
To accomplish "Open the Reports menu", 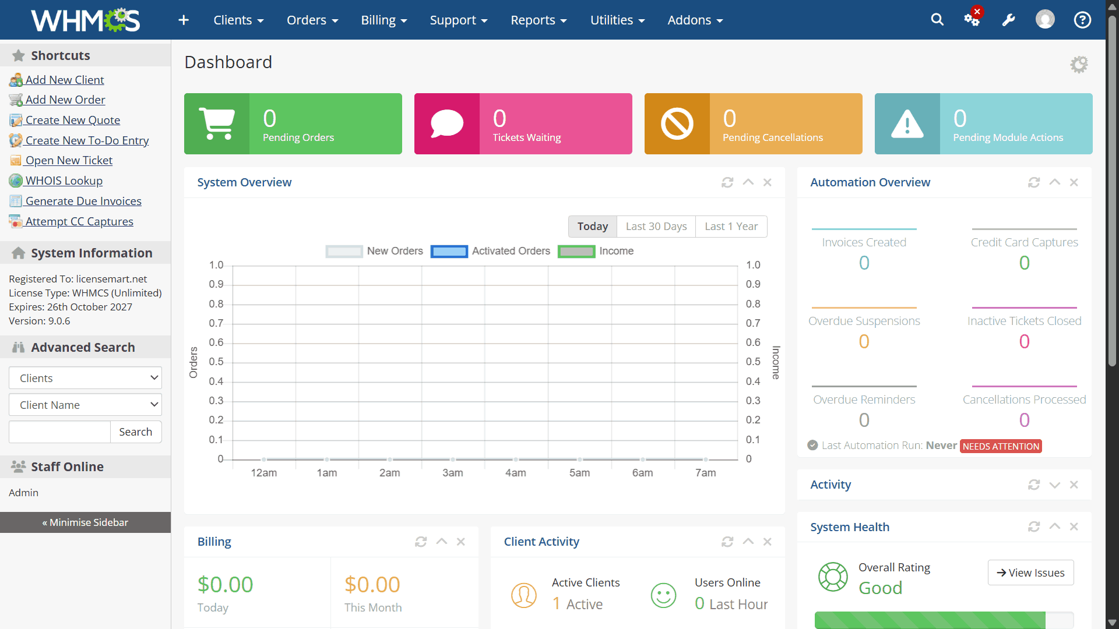I will coord(539,20).
